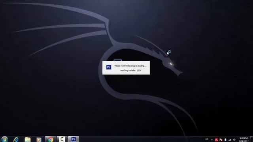253x142 pixels.
Task: Select the Photoshop Ps taskbar button
Action: click(74, 139)
